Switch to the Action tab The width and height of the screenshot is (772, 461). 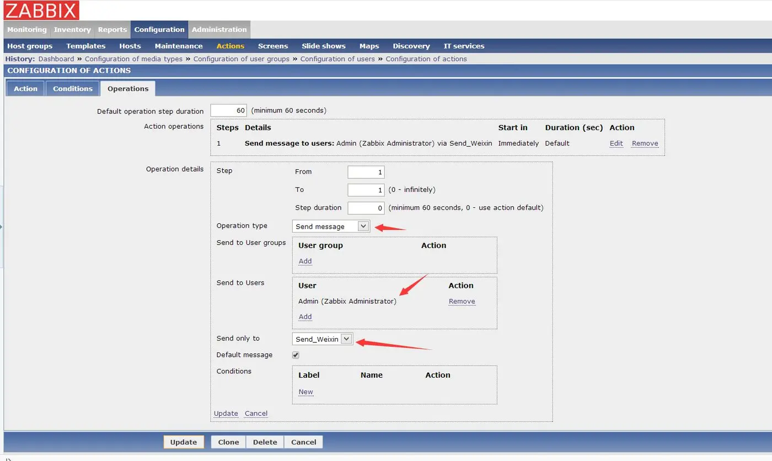(25, 89)
